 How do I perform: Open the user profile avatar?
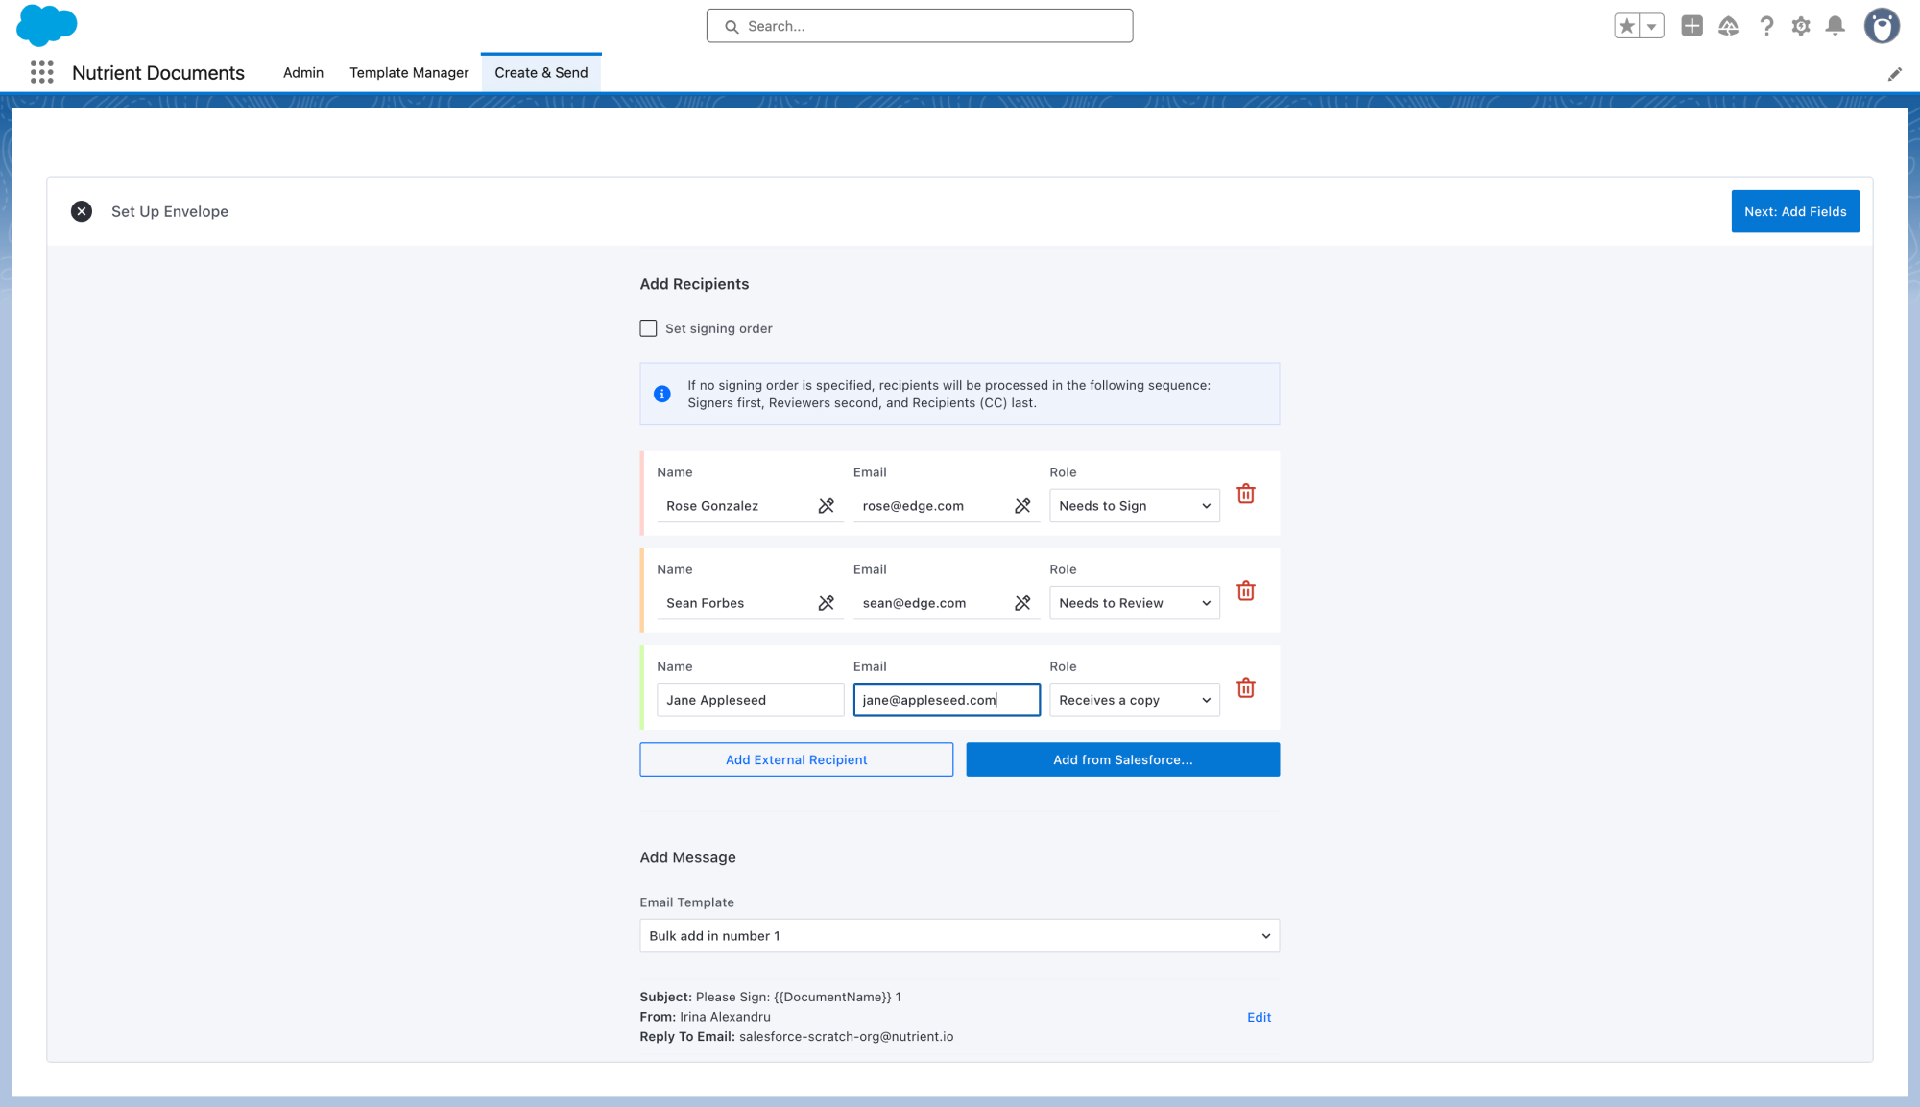click(1882, 26)
